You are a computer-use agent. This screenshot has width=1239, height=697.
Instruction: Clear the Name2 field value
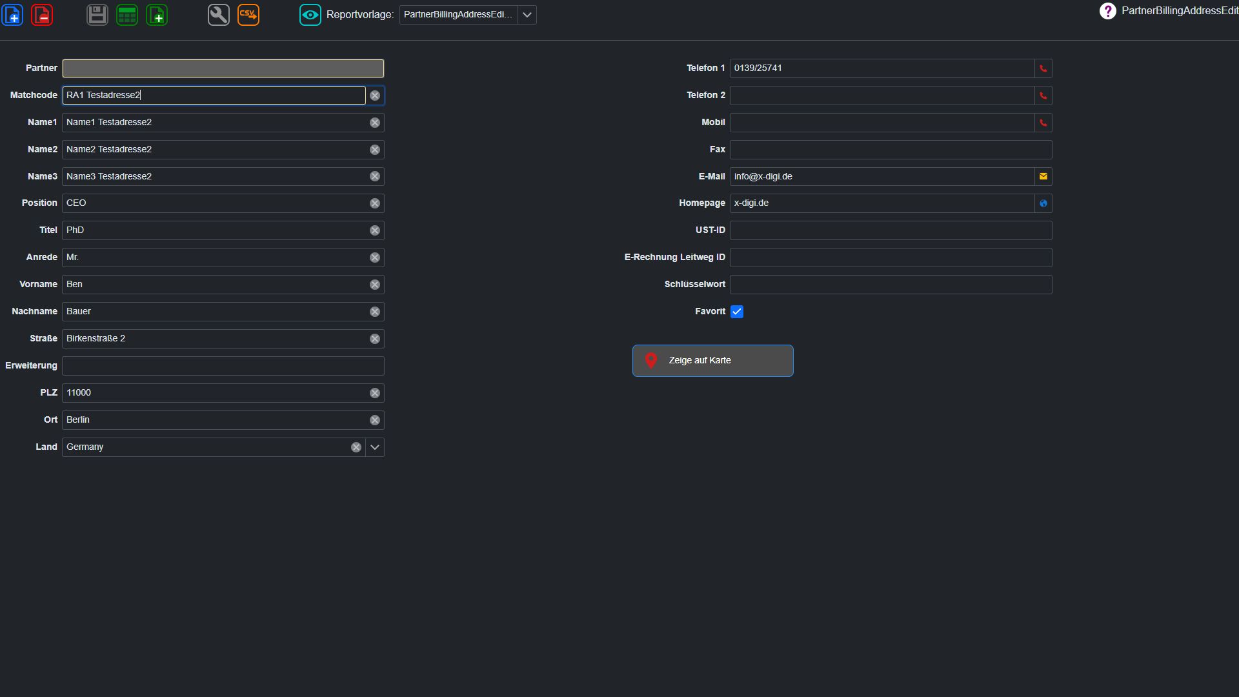click(375, 150)
